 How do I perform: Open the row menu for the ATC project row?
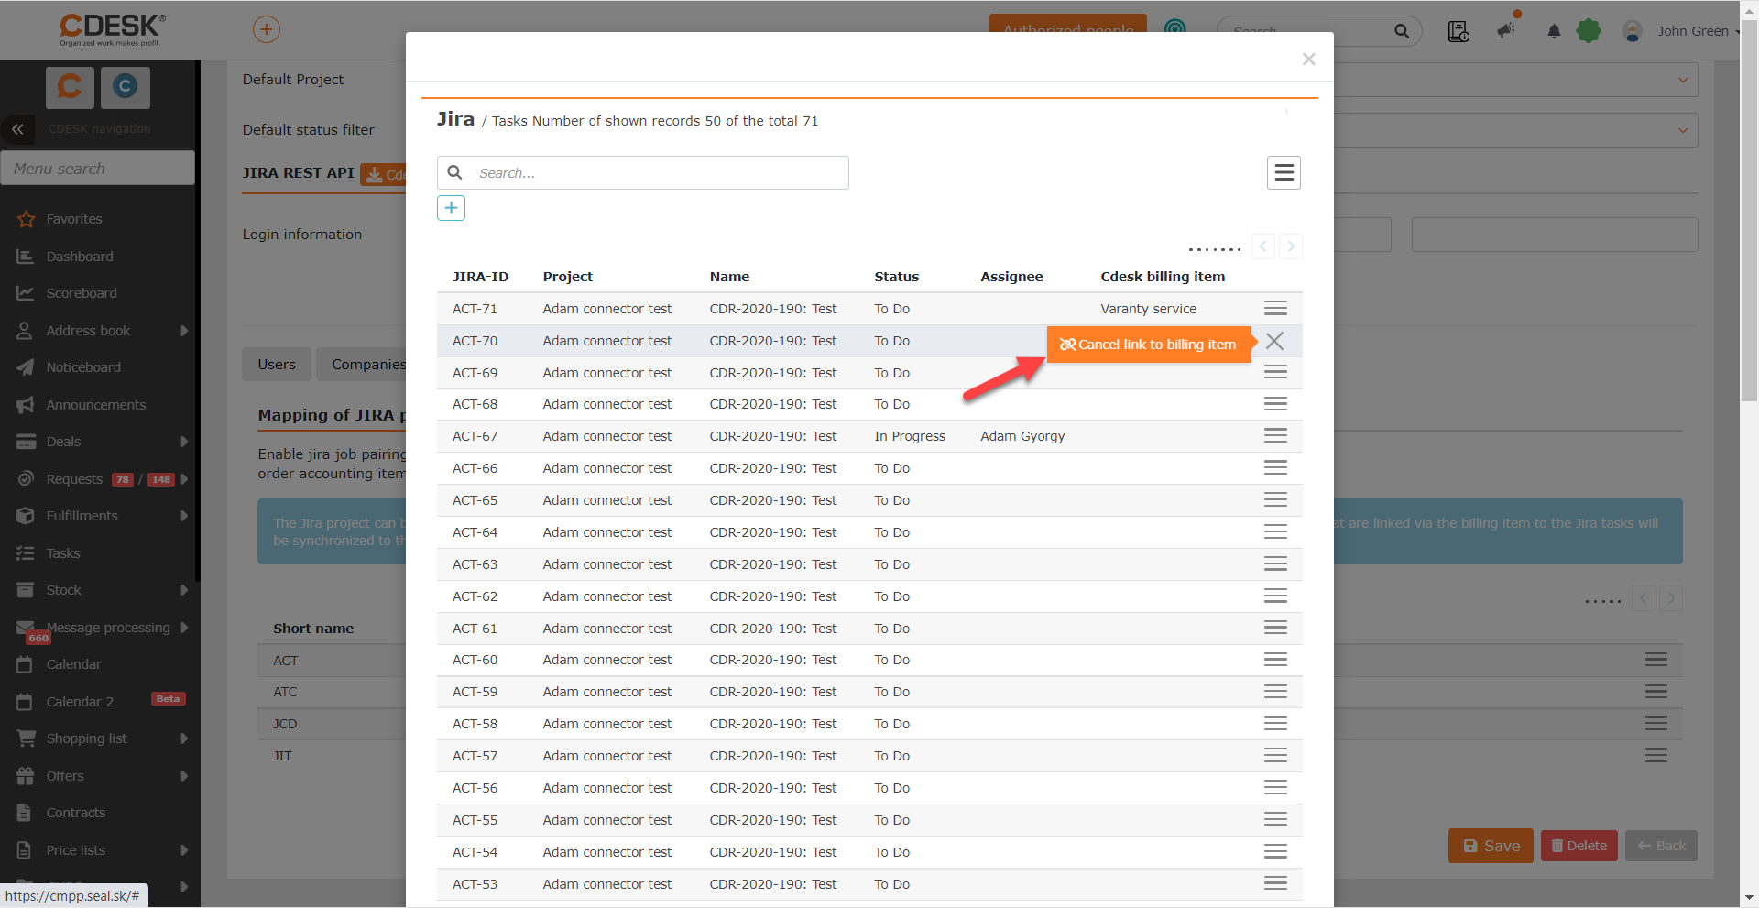tap(1655, 692)
